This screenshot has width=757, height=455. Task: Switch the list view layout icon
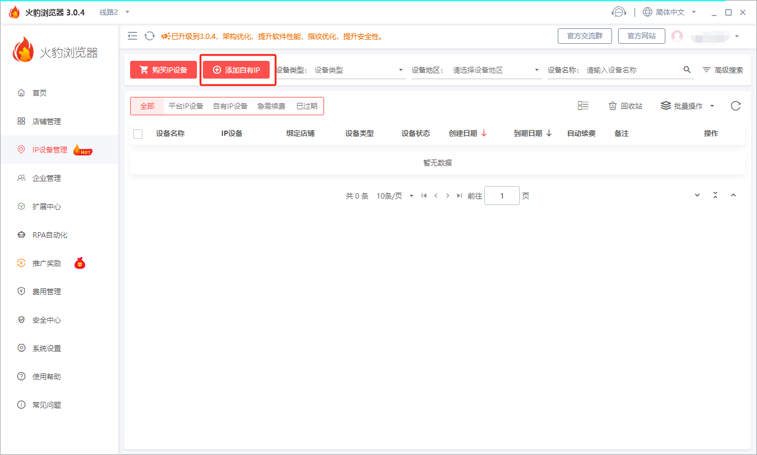click(x=583, y=105)
